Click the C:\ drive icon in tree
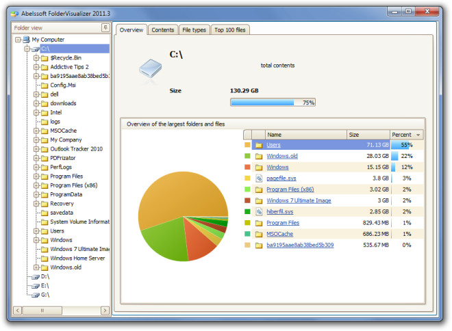Image resolution: width=452 pixels, height=331 pixels. tap(36, 49)
